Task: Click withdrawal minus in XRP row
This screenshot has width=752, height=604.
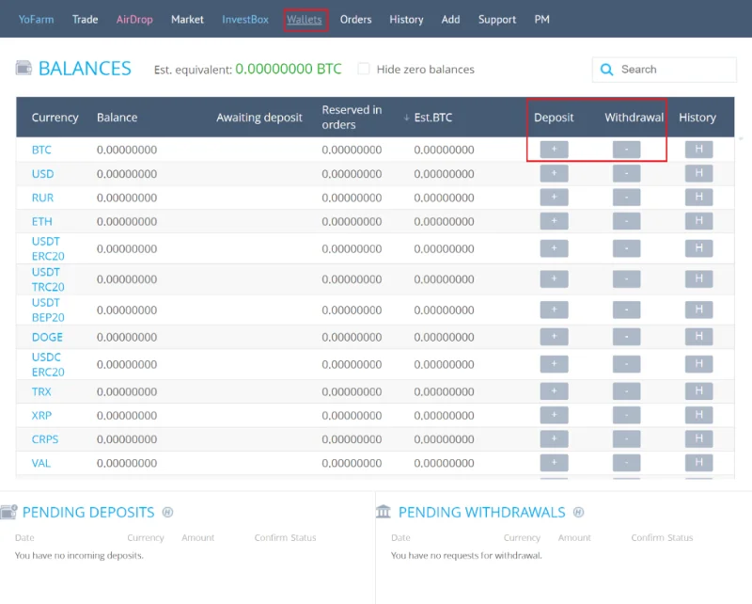Action: point(626,415)
